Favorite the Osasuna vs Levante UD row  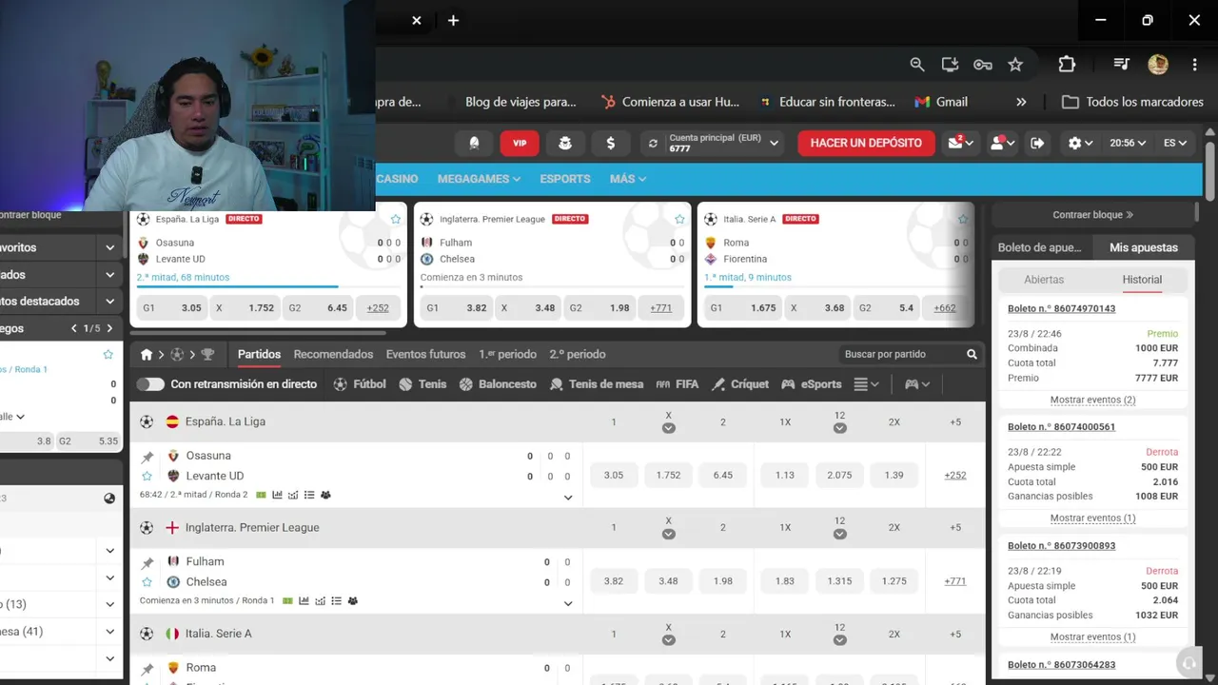[x=147, y=476]
